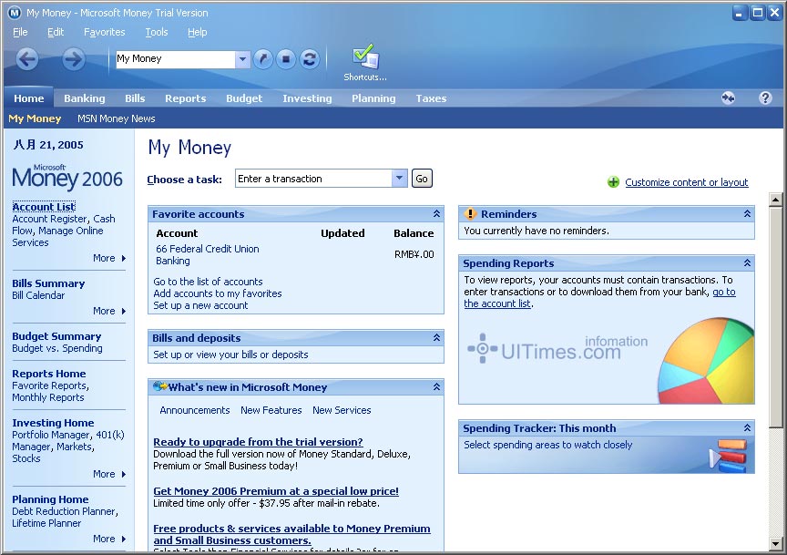The image size is (787, 555).
Task: Click the green plus Customize icon
Action: 613,182
